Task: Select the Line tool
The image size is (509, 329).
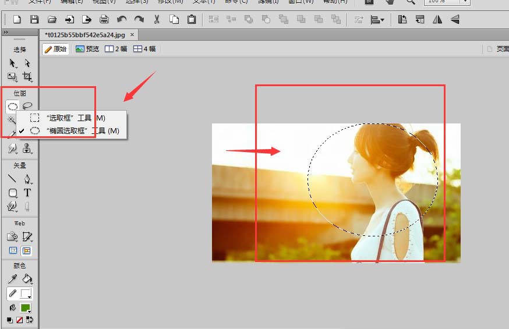Action: click(12, 178)
